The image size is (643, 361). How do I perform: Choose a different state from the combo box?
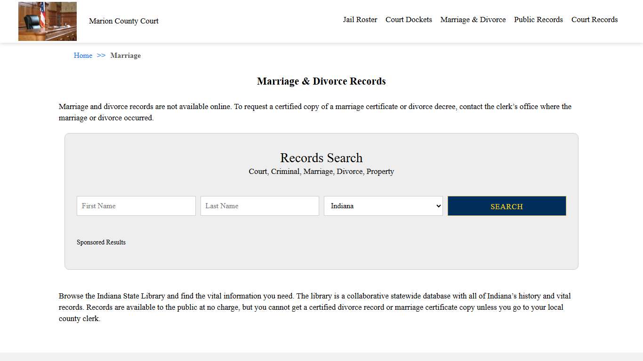[383, 206]
